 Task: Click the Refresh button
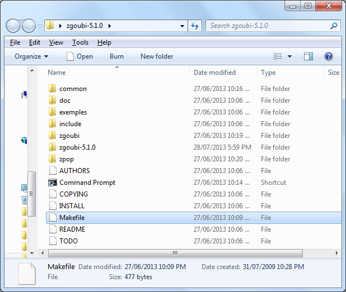click(x=195, y=26)
